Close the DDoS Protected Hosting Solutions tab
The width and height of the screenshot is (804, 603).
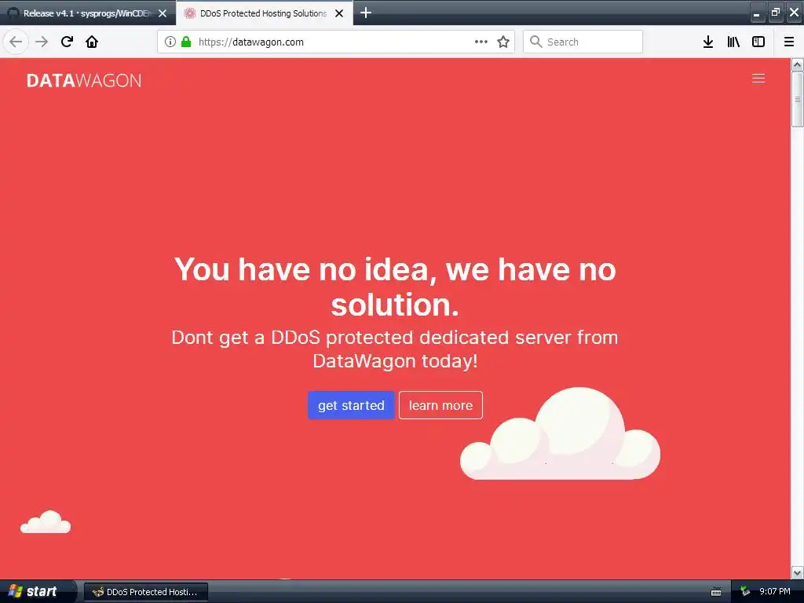339,13
